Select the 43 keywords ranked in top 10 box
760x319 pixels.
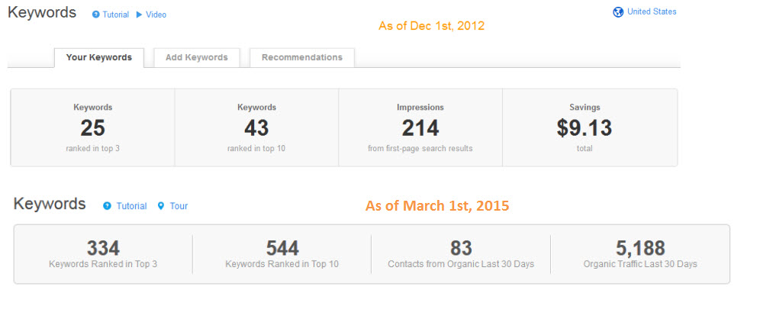click(256, 127)
